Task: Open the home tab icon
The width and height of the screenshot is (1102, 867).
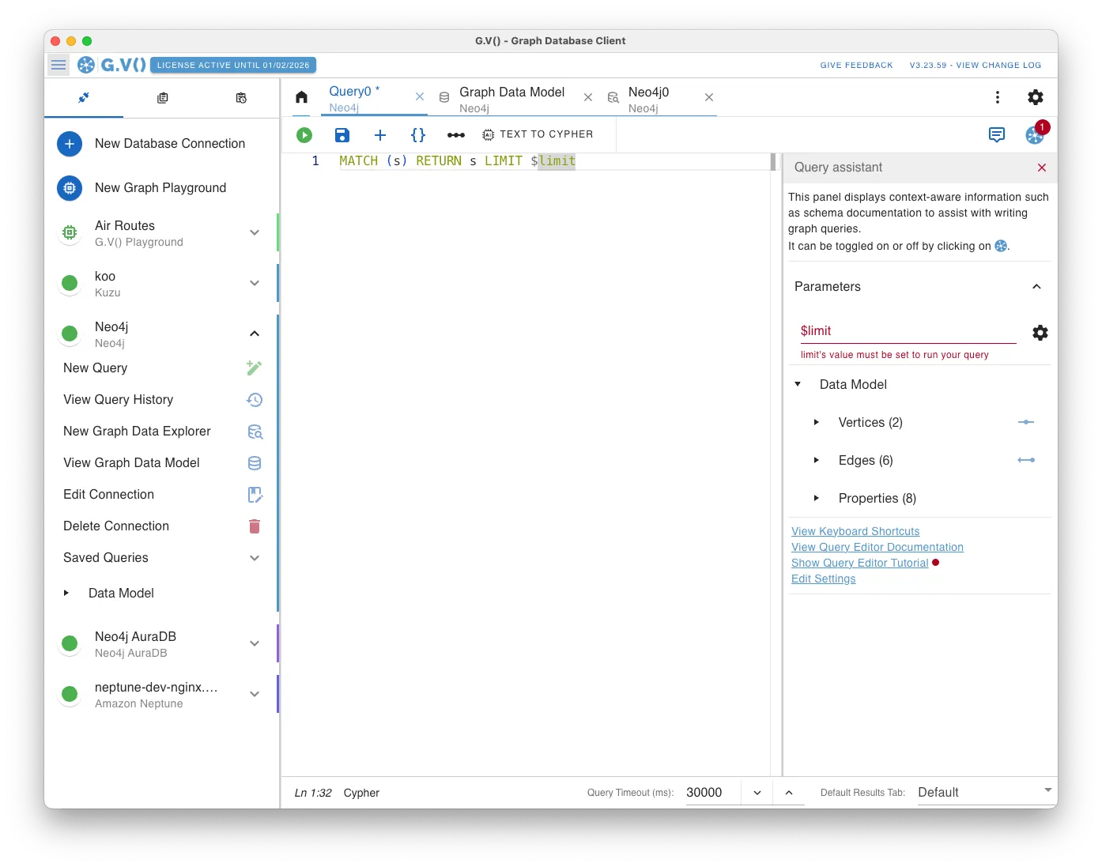Action: [x=301, y=97]
